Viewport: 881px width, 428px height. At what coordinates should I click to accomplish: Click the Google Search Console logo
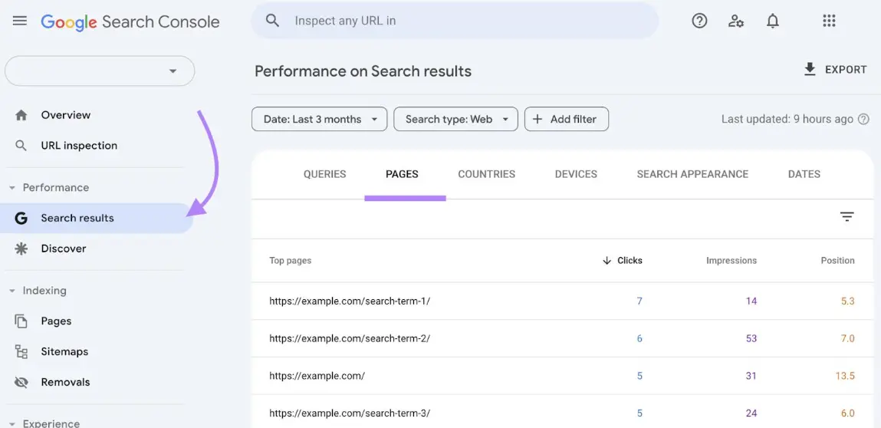click(130, 21)
